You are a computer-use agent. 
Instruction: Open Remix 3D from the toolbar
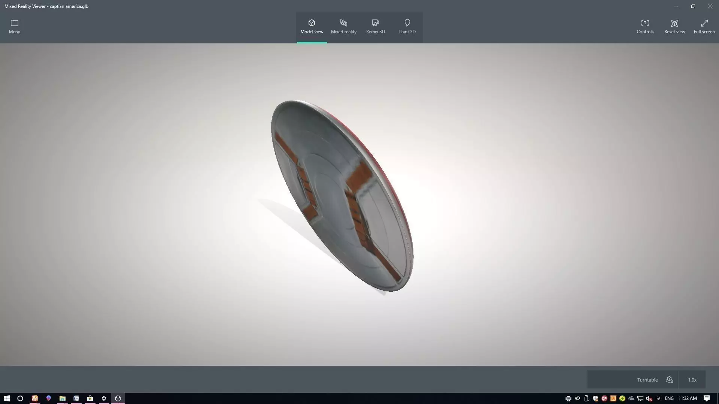375,27
